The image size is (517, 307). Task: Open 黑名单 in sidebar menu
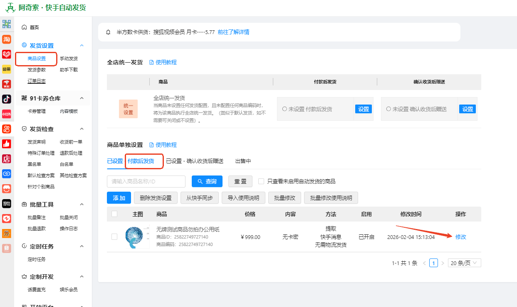click(35, 164)
